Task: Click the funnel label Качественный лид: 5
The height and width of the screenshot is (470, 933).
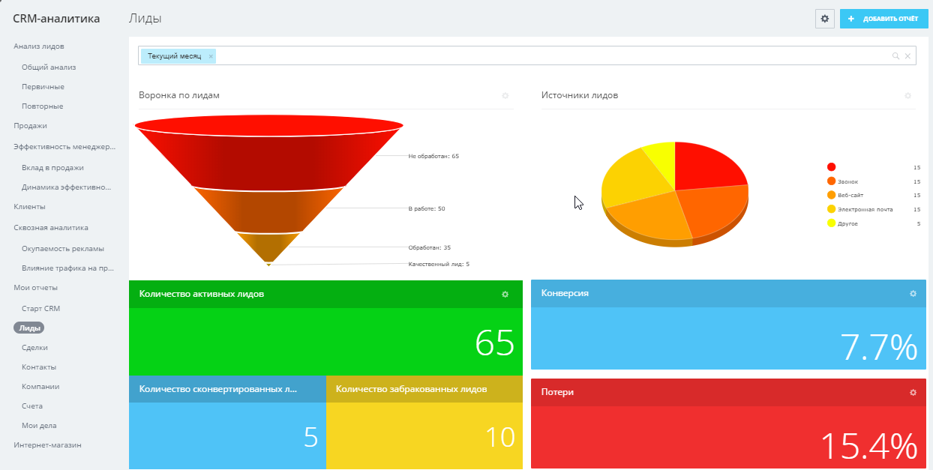Action: (x=439, y=264)
